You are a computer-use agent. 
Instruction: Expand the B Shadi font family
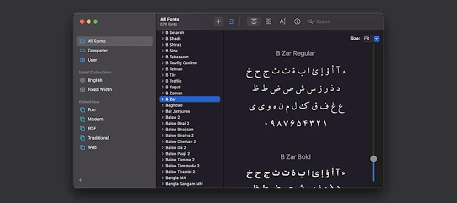click(163, 39)
